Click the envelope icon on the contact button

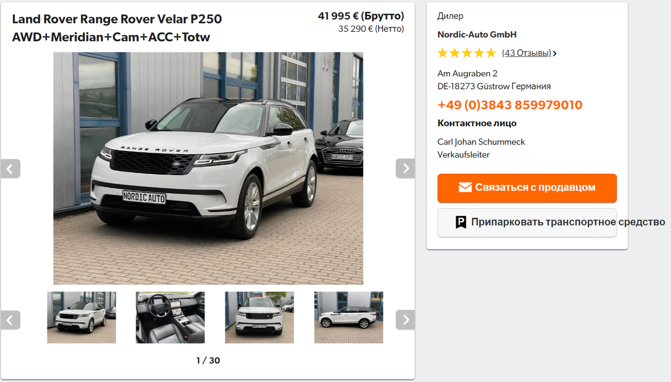465,188
